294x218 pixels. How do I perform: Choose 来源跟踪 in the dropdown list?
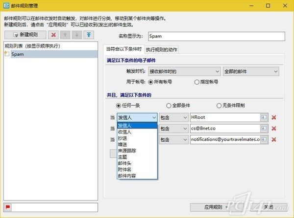pyautogui.click(x=137, y=151)
